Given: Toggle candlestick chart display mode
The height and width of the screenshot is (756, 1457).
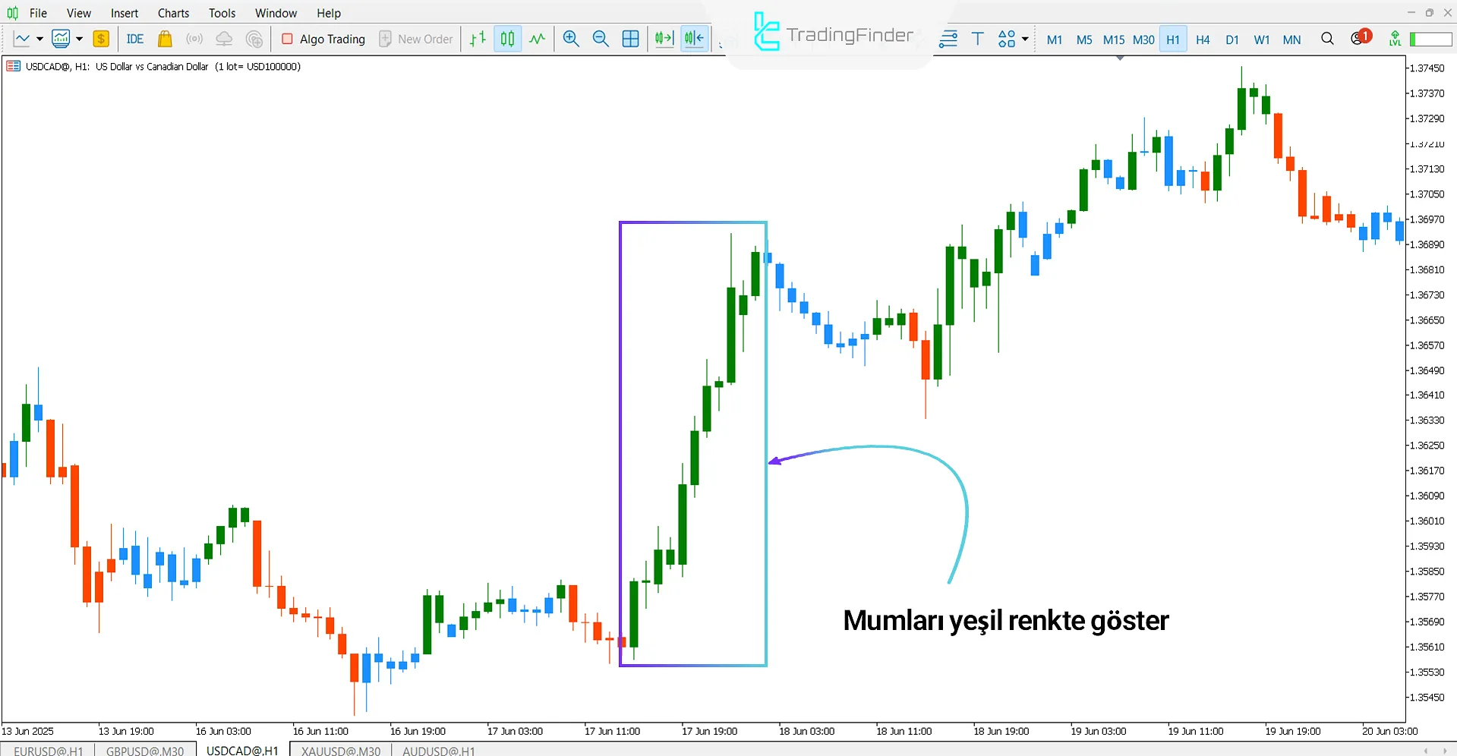Looking at the screenshot, I should tap(506, 39).
